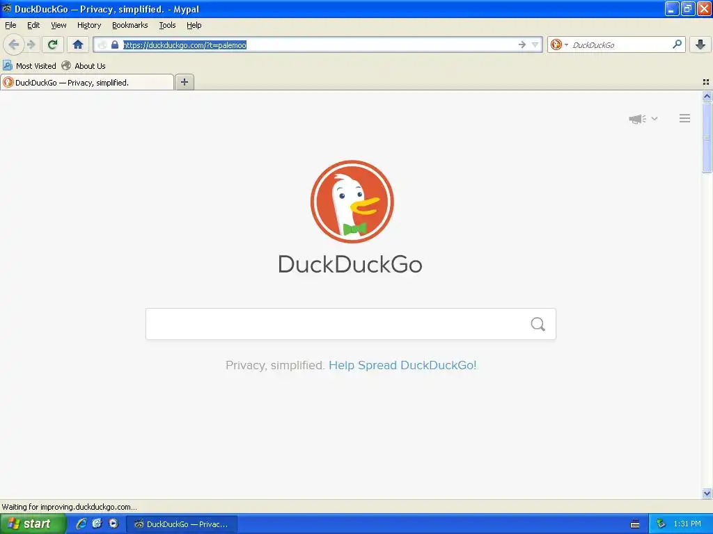Click the magnifier in toolbar search box

(677, 44)
